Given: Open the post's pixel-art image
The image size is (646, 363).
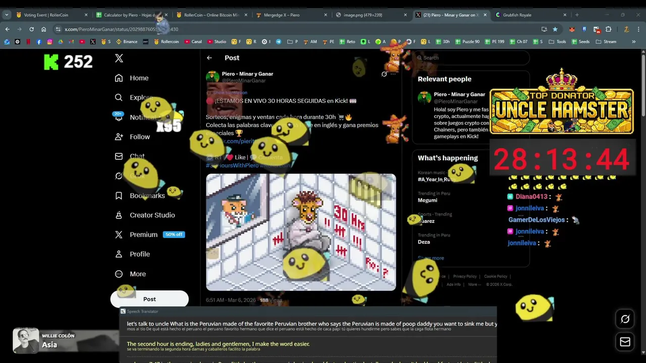Looking at the screenshot, I should [x=301, y=232].
